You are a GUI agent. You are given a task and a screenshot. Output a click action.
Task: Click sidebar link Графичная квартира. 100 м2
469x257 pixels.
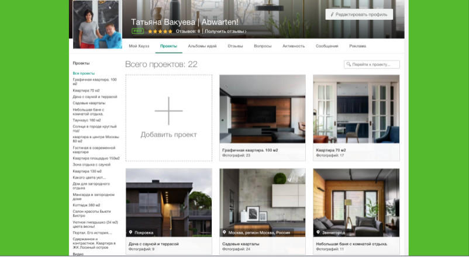95,82
